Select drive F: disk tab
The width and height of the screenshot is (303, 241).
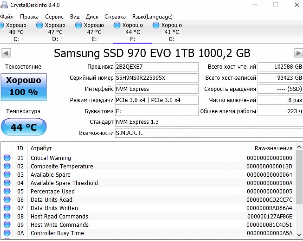click(x=133, y=32)
